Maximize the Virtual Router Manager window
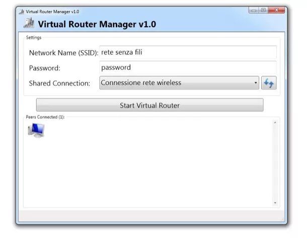Screen dimensions: 307x238 [x=263, y=10]
